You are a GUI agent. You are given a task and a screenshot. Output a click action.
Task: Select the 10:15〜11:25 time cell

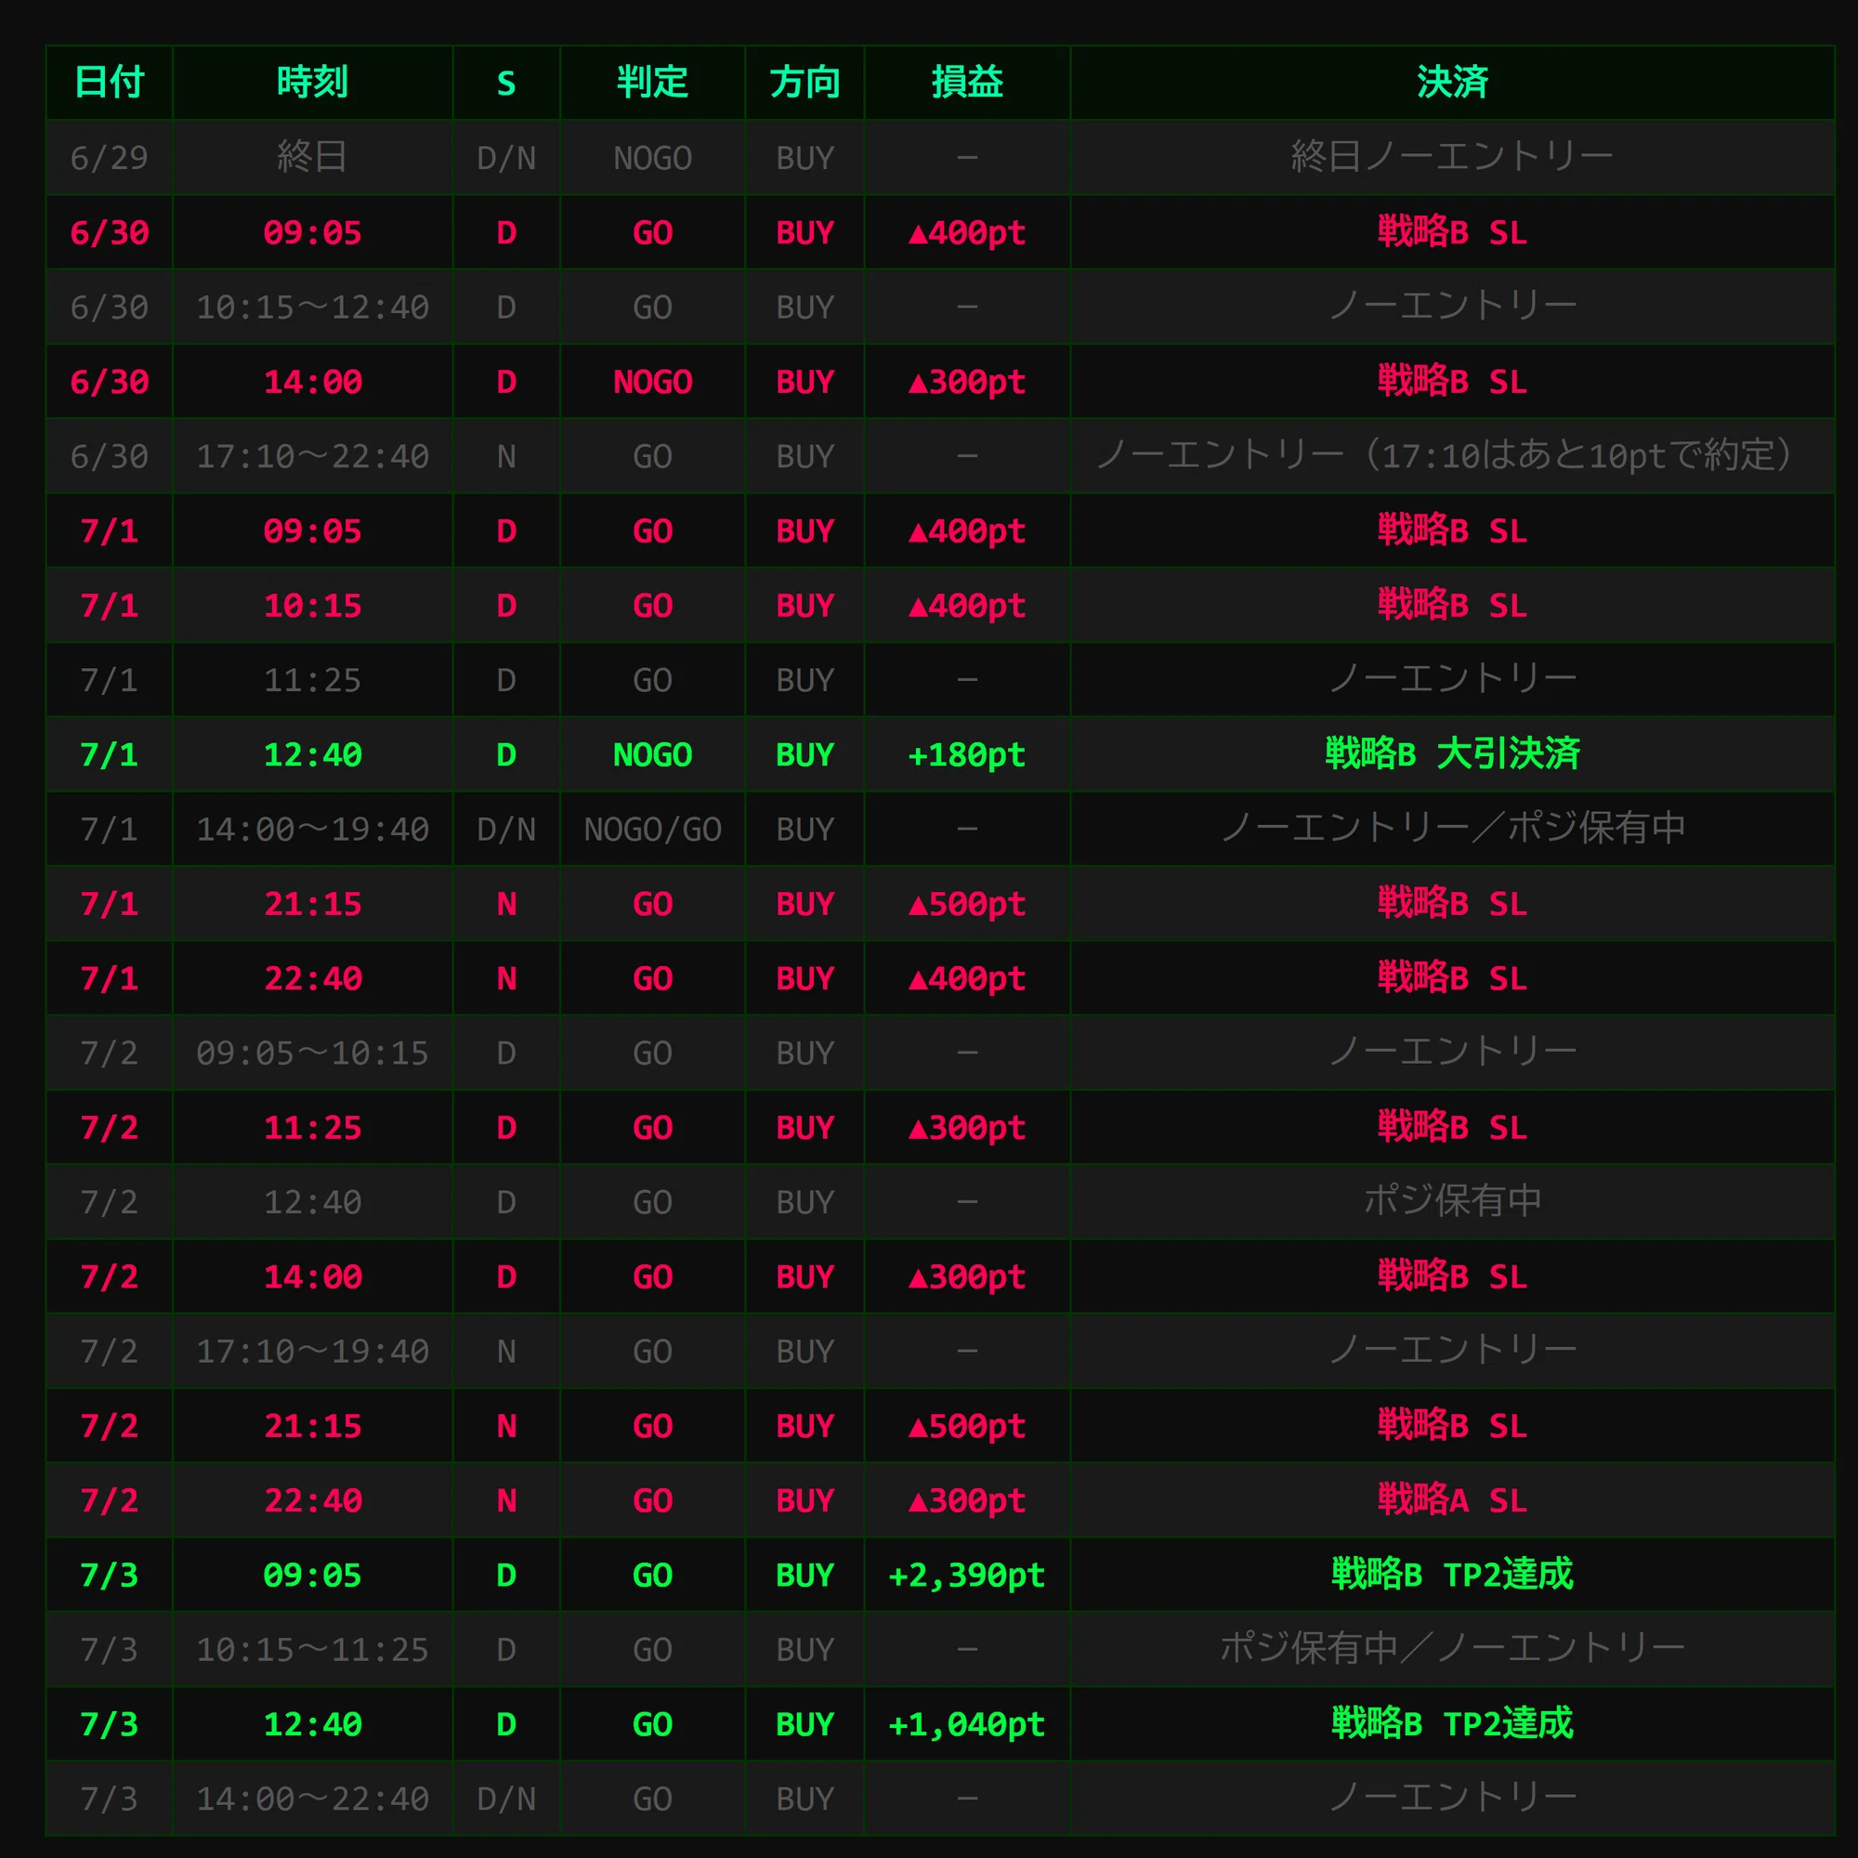pos(312,1649)
